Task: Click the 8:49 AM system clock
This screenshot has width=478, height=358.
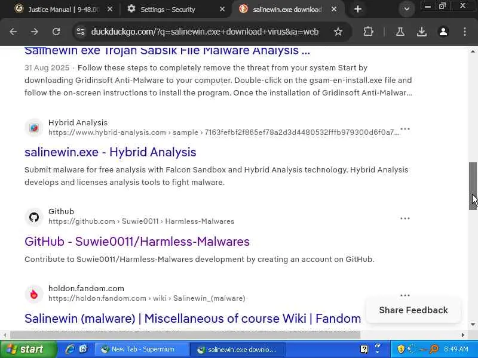Action: [x=456, y=349]
